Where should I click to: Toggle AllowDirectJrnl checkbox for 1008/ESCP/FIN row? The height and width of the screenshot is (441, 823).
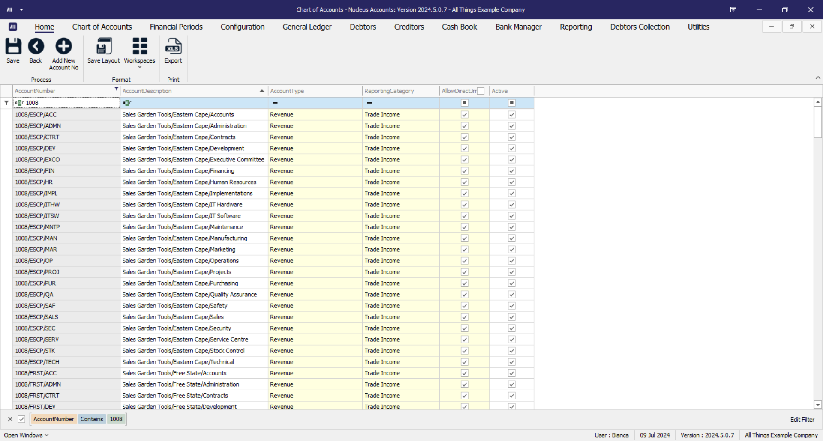tap(464, 171)
